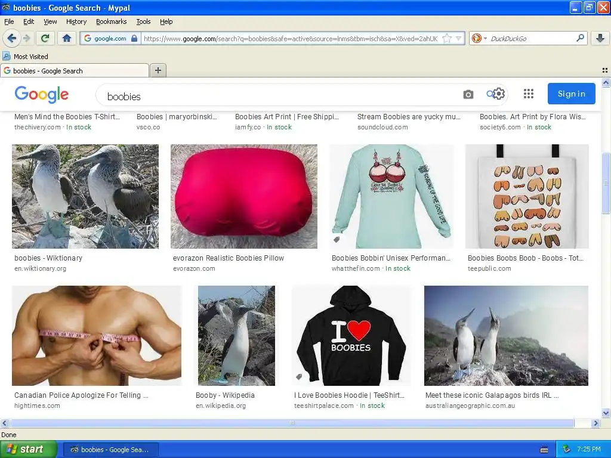Click evorazon Realistic Boobies Pillow link
The width and height of the screenshot is (611, 458).
click(x=229, y=258)
